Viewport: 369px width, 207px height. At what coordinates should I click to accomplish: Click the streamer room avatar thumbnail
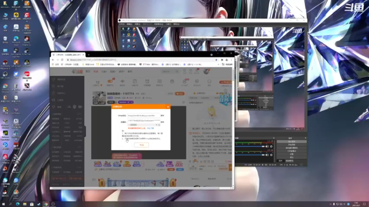(99, 98)
